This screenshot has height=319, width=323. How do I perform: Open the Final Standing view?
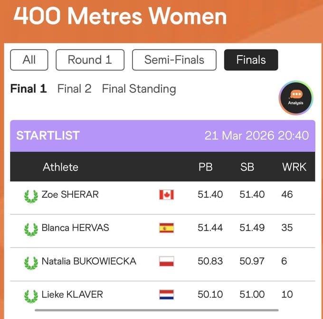pyautogui.click(x=139, y=89)
